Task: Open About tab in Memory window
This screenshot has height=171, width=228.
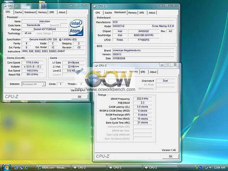Action: click(153, 72)
